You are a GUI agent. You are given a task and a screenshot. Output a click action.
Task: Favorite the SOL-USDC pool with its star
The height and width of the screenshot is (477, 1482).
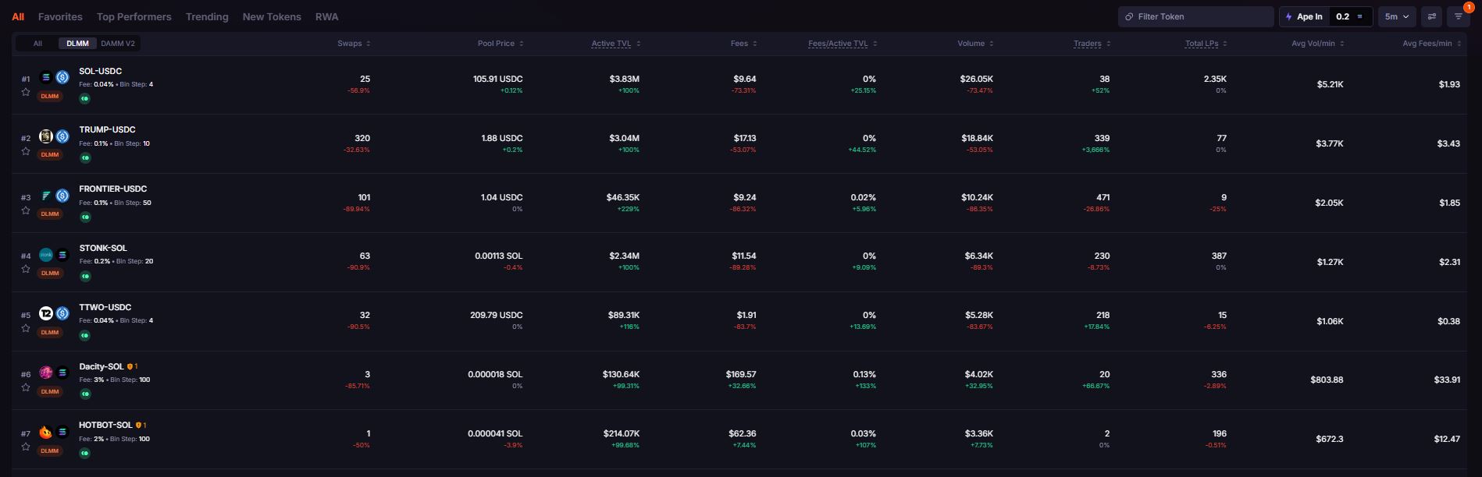pyautogui.click(x=26, y=92)
